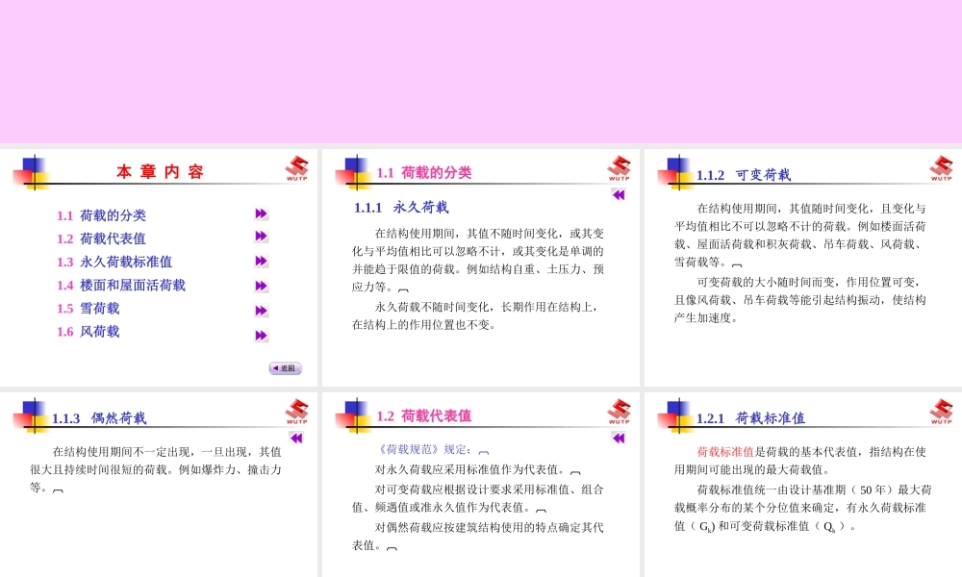Click forward arrow beside 1.4 楼面和屋面活荷载
962x577 pixels.
pyautogui.click(x=262, y=286)
